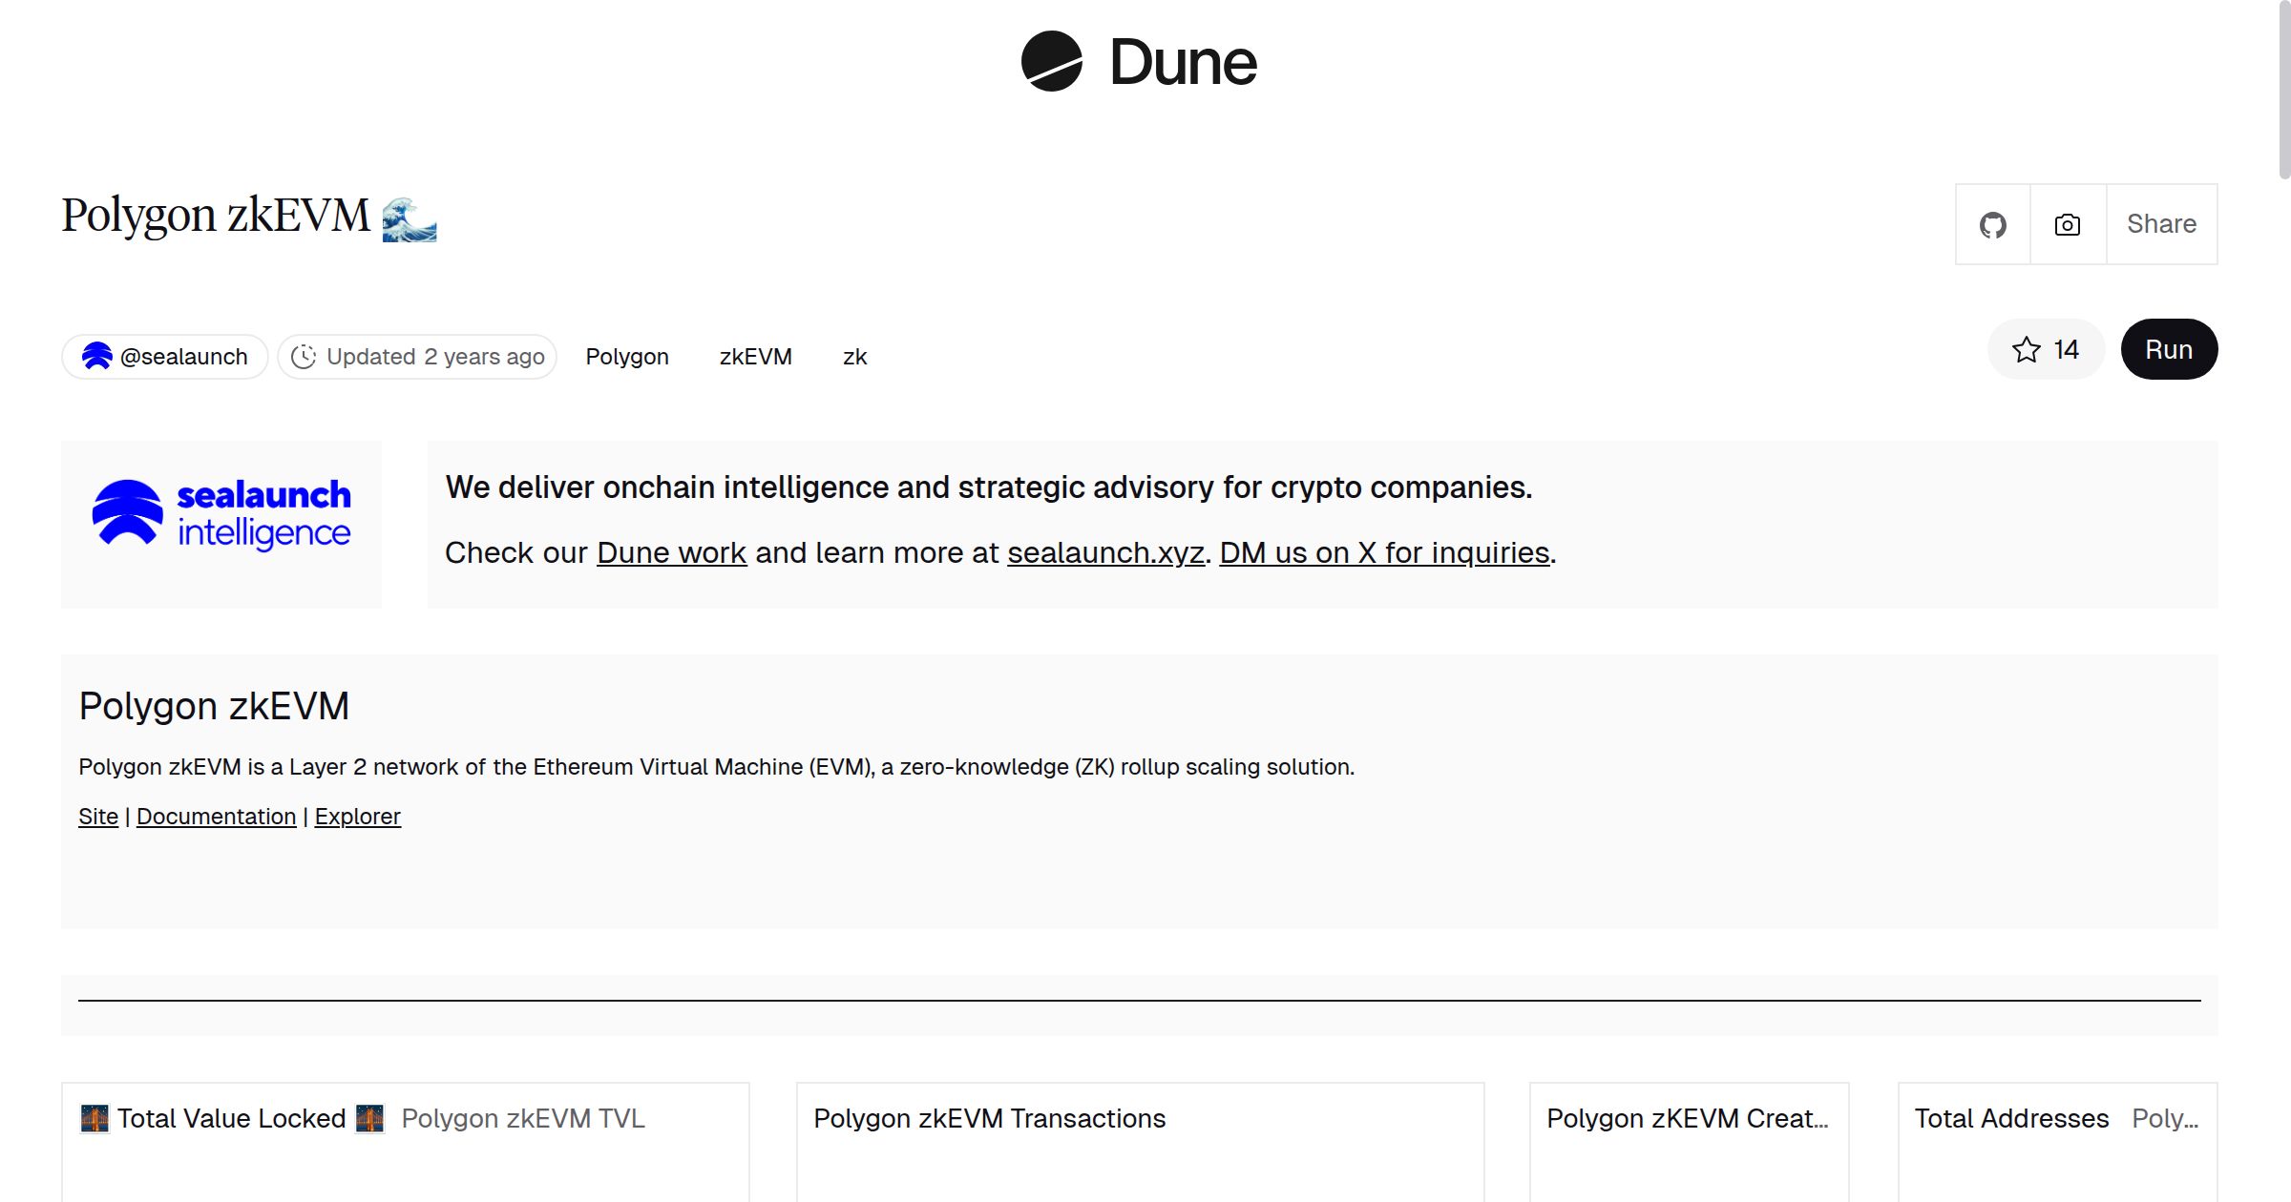Select the zk tag
Viewport: 2291px width, 1202px height.
tap(854, 357)
